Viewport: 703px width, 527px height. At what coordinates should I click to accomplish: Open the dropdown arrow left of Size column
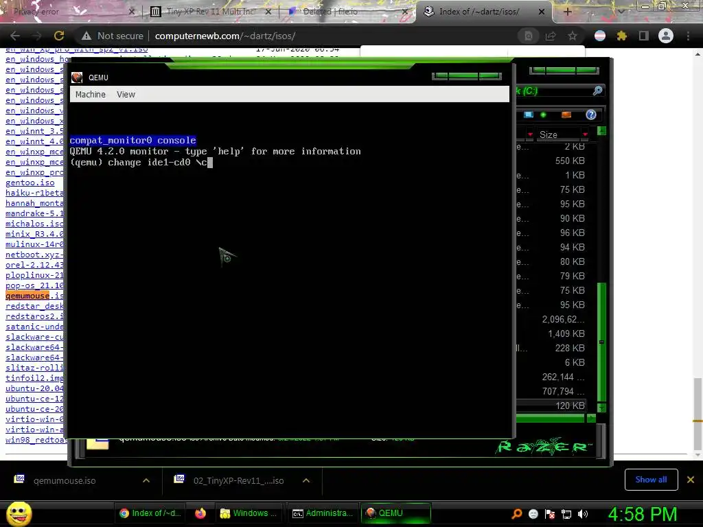pyautogui.click(x=530, y=134)
